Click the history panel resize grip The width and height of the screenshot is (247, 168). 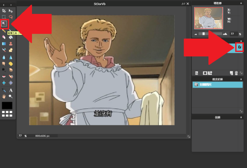(241, 111)
